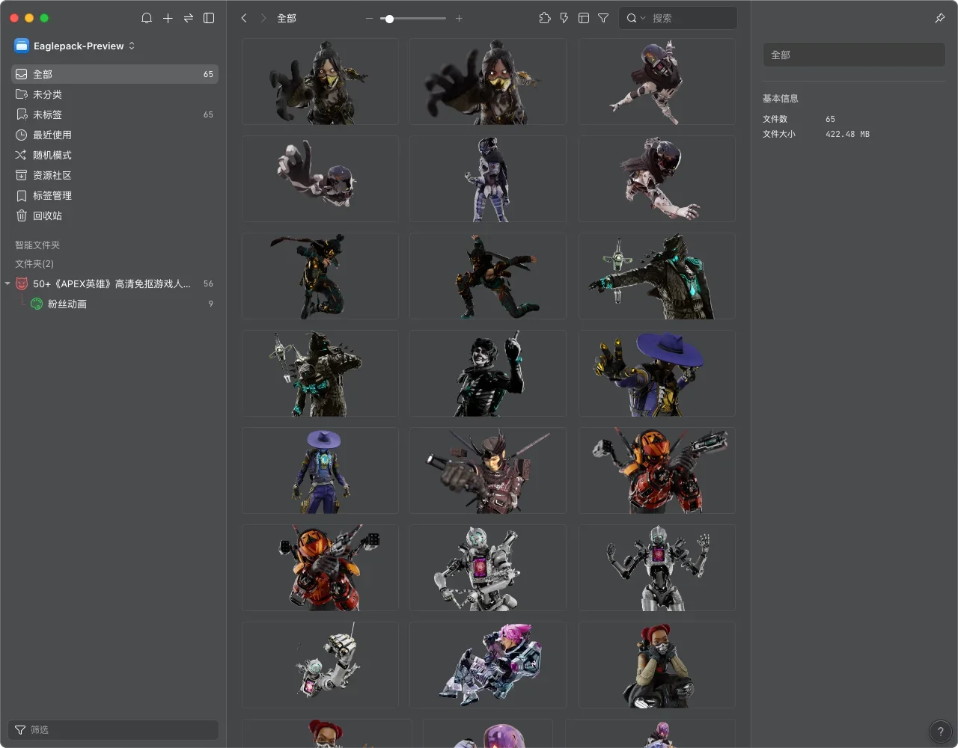Select the 全部 item in sidebar

tap(115, 74)
